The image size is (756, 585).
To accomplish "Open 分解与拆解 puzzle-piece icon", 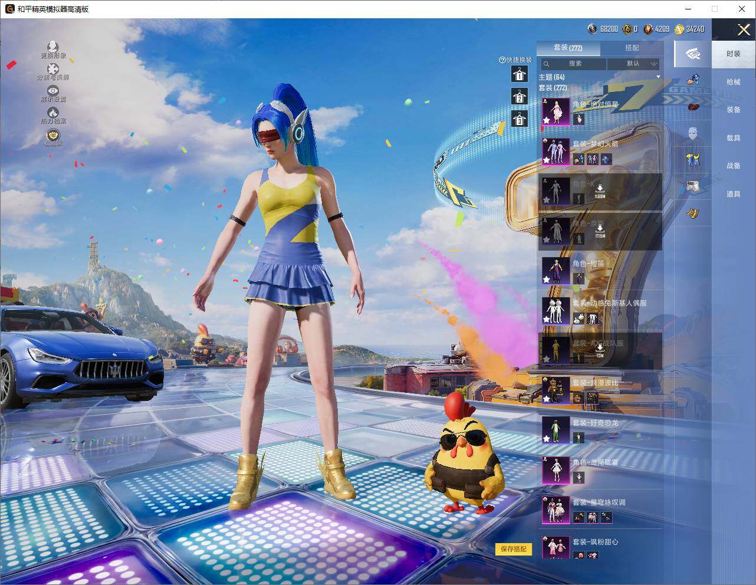I will tap(53, 69).
